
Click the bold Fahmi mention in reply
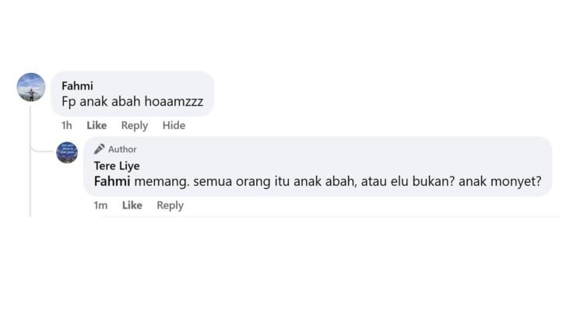coord(111,181)
